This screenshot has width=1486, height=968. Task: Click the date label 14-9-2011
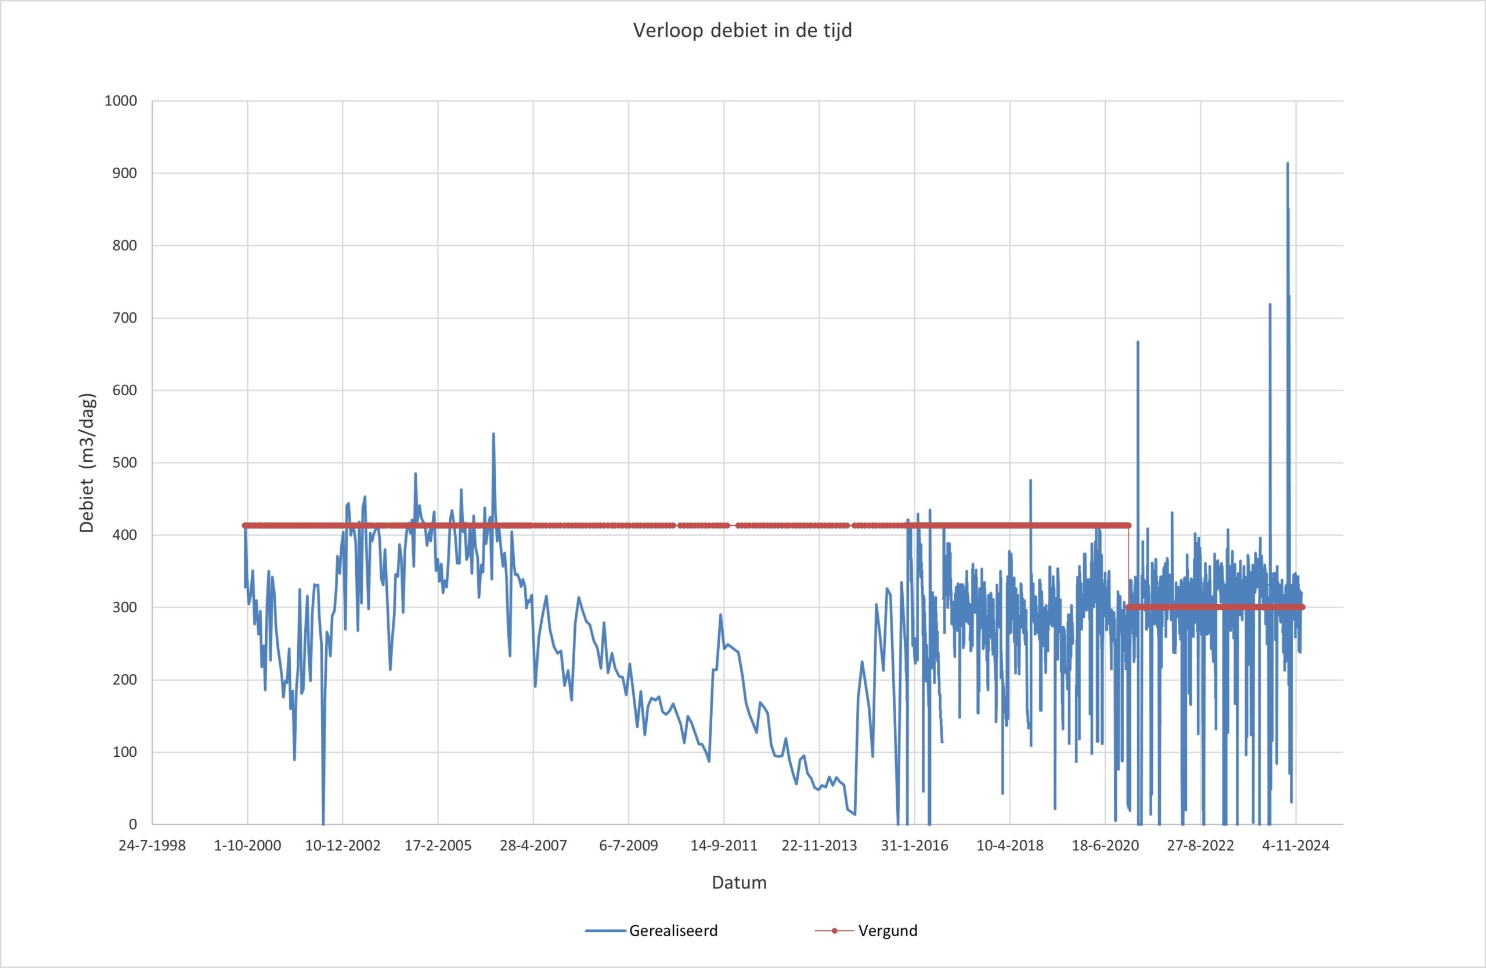click(x=724, y=846)
